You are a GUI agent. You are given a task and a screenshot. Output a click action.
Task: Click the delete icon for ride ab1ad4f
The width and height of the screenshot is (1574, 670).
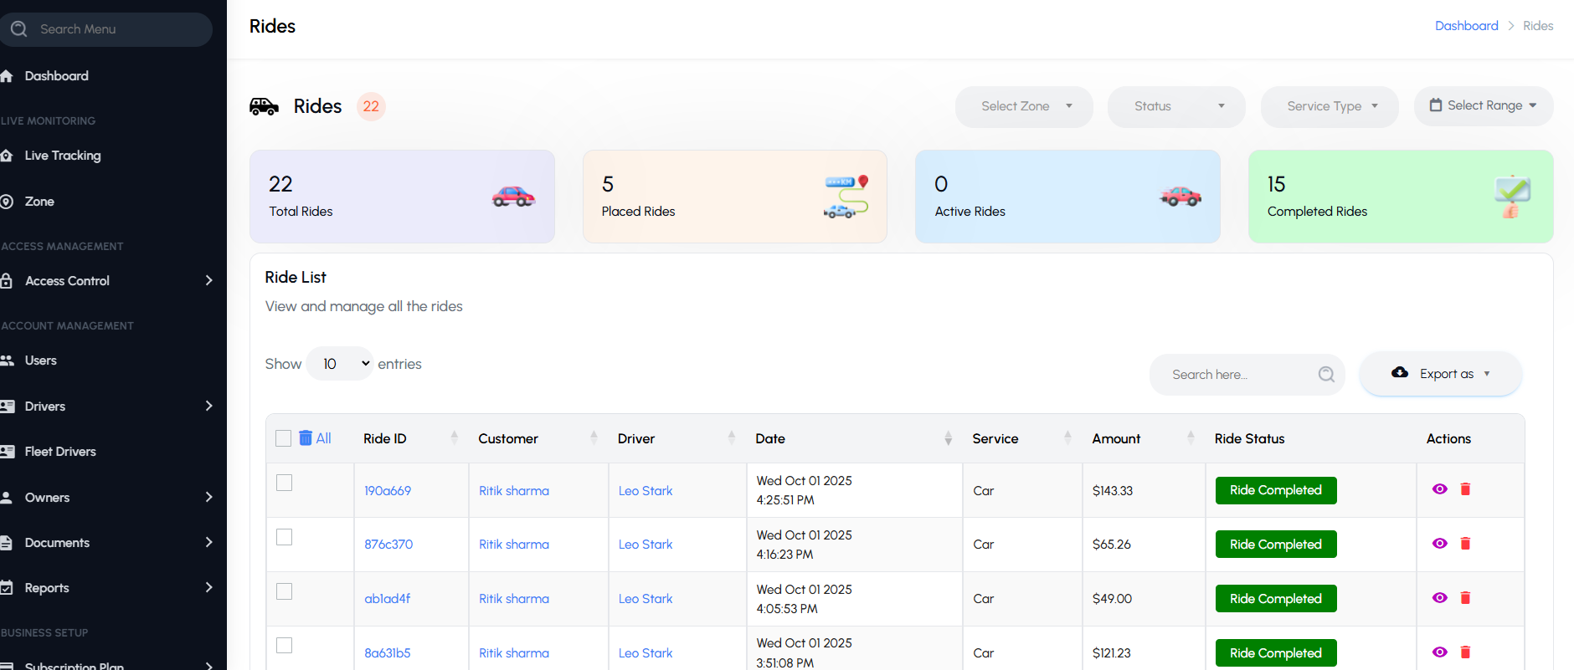pos(1465,598)
